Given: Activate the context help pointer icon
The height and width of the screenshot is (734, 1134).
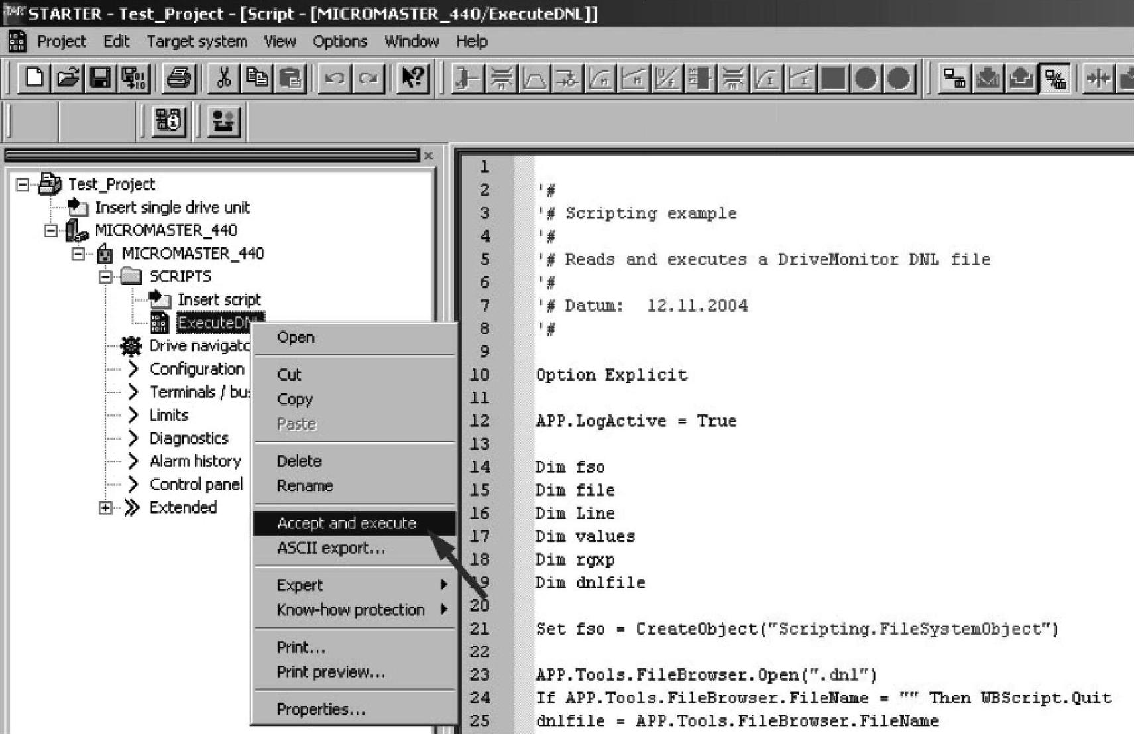Looking at the screenshot, I should click(x=413, y=78).
